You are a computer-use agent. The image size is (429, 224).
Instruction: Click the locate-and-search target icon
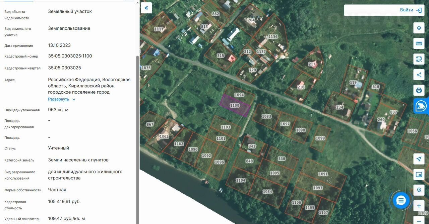point(419,190)
